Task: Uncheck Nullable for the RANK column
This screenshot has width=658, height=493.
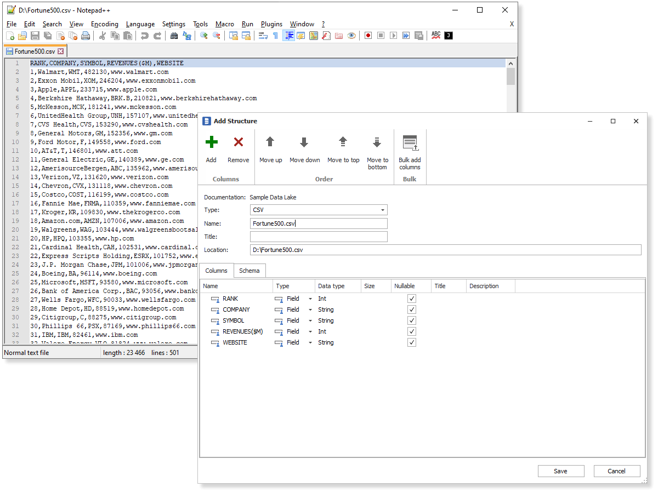Action: [x=412, y=299]
